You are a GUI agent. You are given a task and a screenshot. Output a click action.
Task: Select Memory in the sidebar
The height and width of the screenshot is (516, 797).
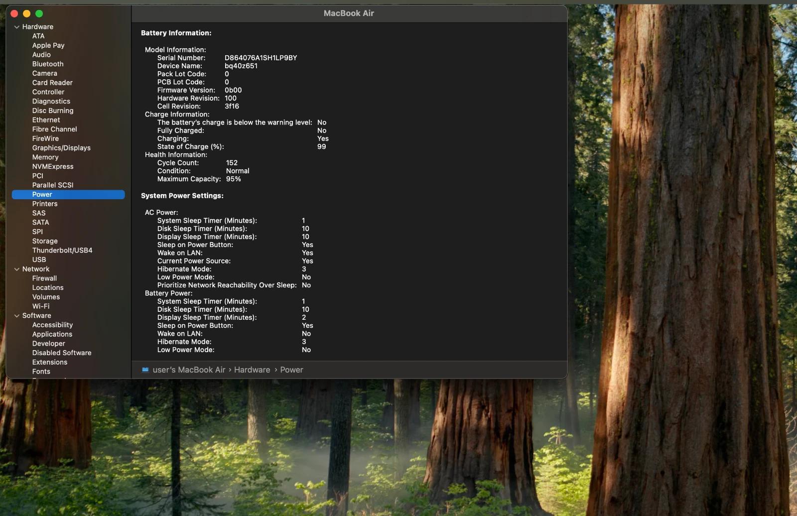45,157
